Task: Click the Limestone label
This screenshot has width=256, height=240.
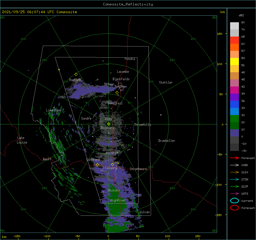Action: tap(54, 110)
